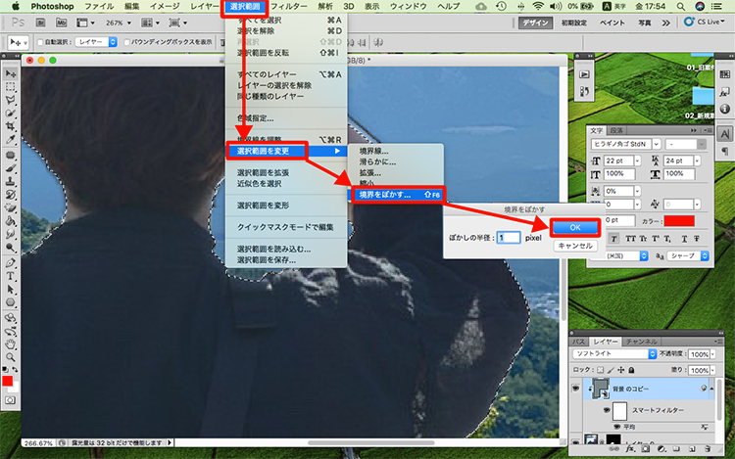Hide the 背景のコピー layer
Screen dimensions: 735x459
point(576,389)
